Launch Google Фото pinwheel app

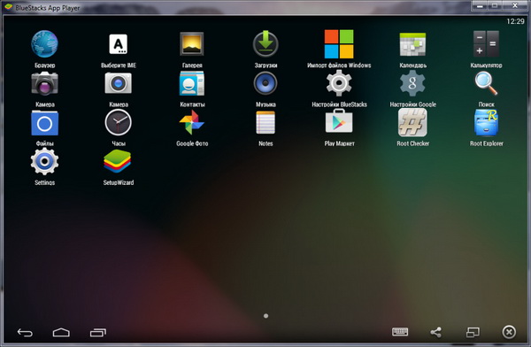[192, 122]
